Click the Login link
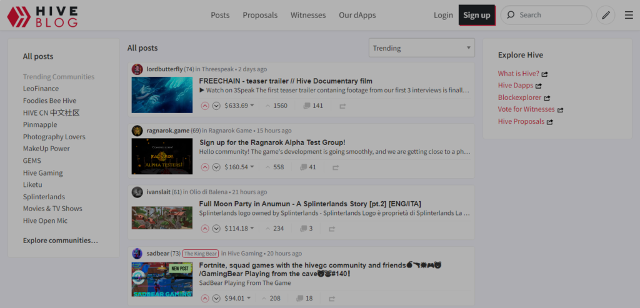Screen dimensions: 640x308 [x=443, y=15]
